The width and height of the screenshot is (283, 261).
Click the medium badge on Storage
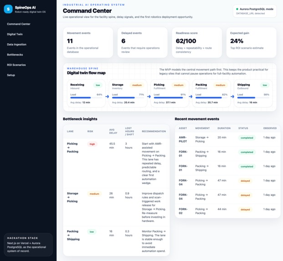point(137,85)
